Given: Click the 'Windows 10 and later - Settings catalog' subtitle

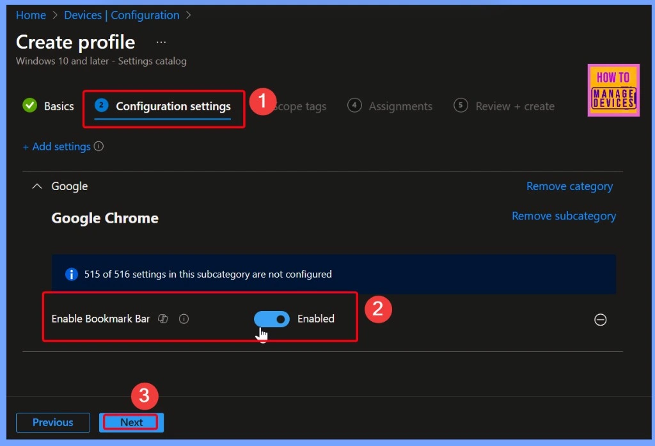Looking at the screenshot, I should (x=101, y=61).
